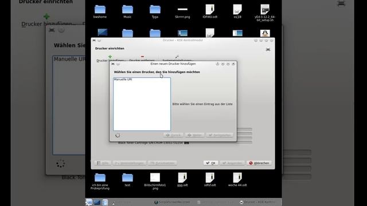The height and width of the screenshot is (206, 367).
Task: Click the green plus Drucker hinzufügen icon
Action: [x=110, y=57]
